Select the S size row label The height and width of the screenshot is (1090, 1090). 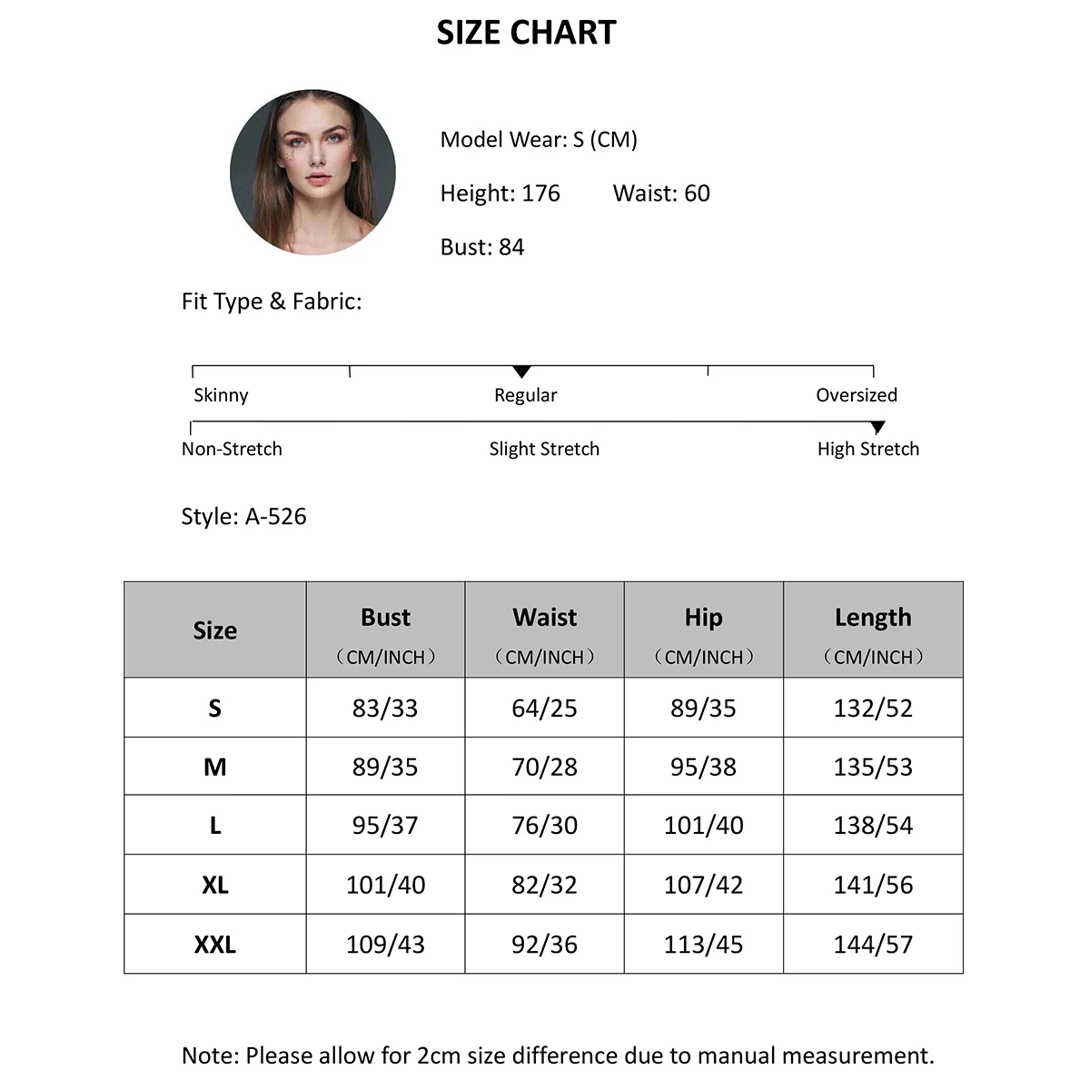pyautogui.click(x=215, y=708)
